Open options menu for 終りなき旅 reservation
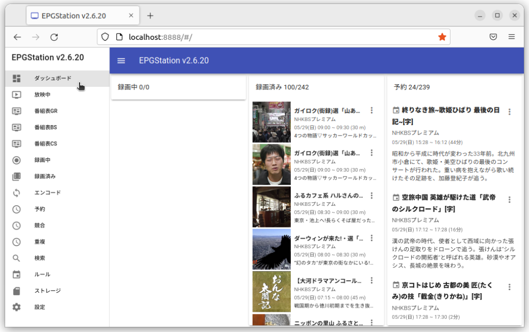 click(x=509, y=112)
